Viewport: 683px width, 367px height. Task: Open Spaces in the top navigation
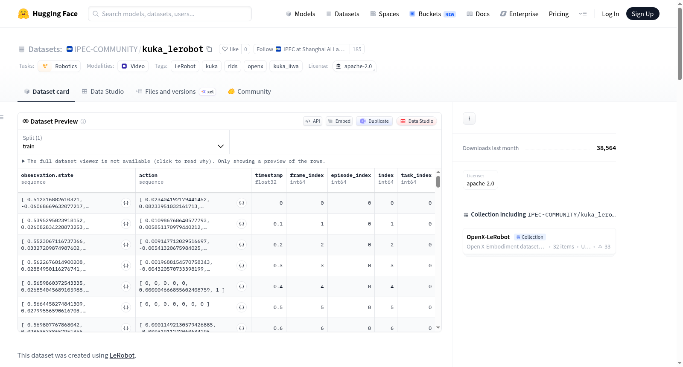coord(385,14)
